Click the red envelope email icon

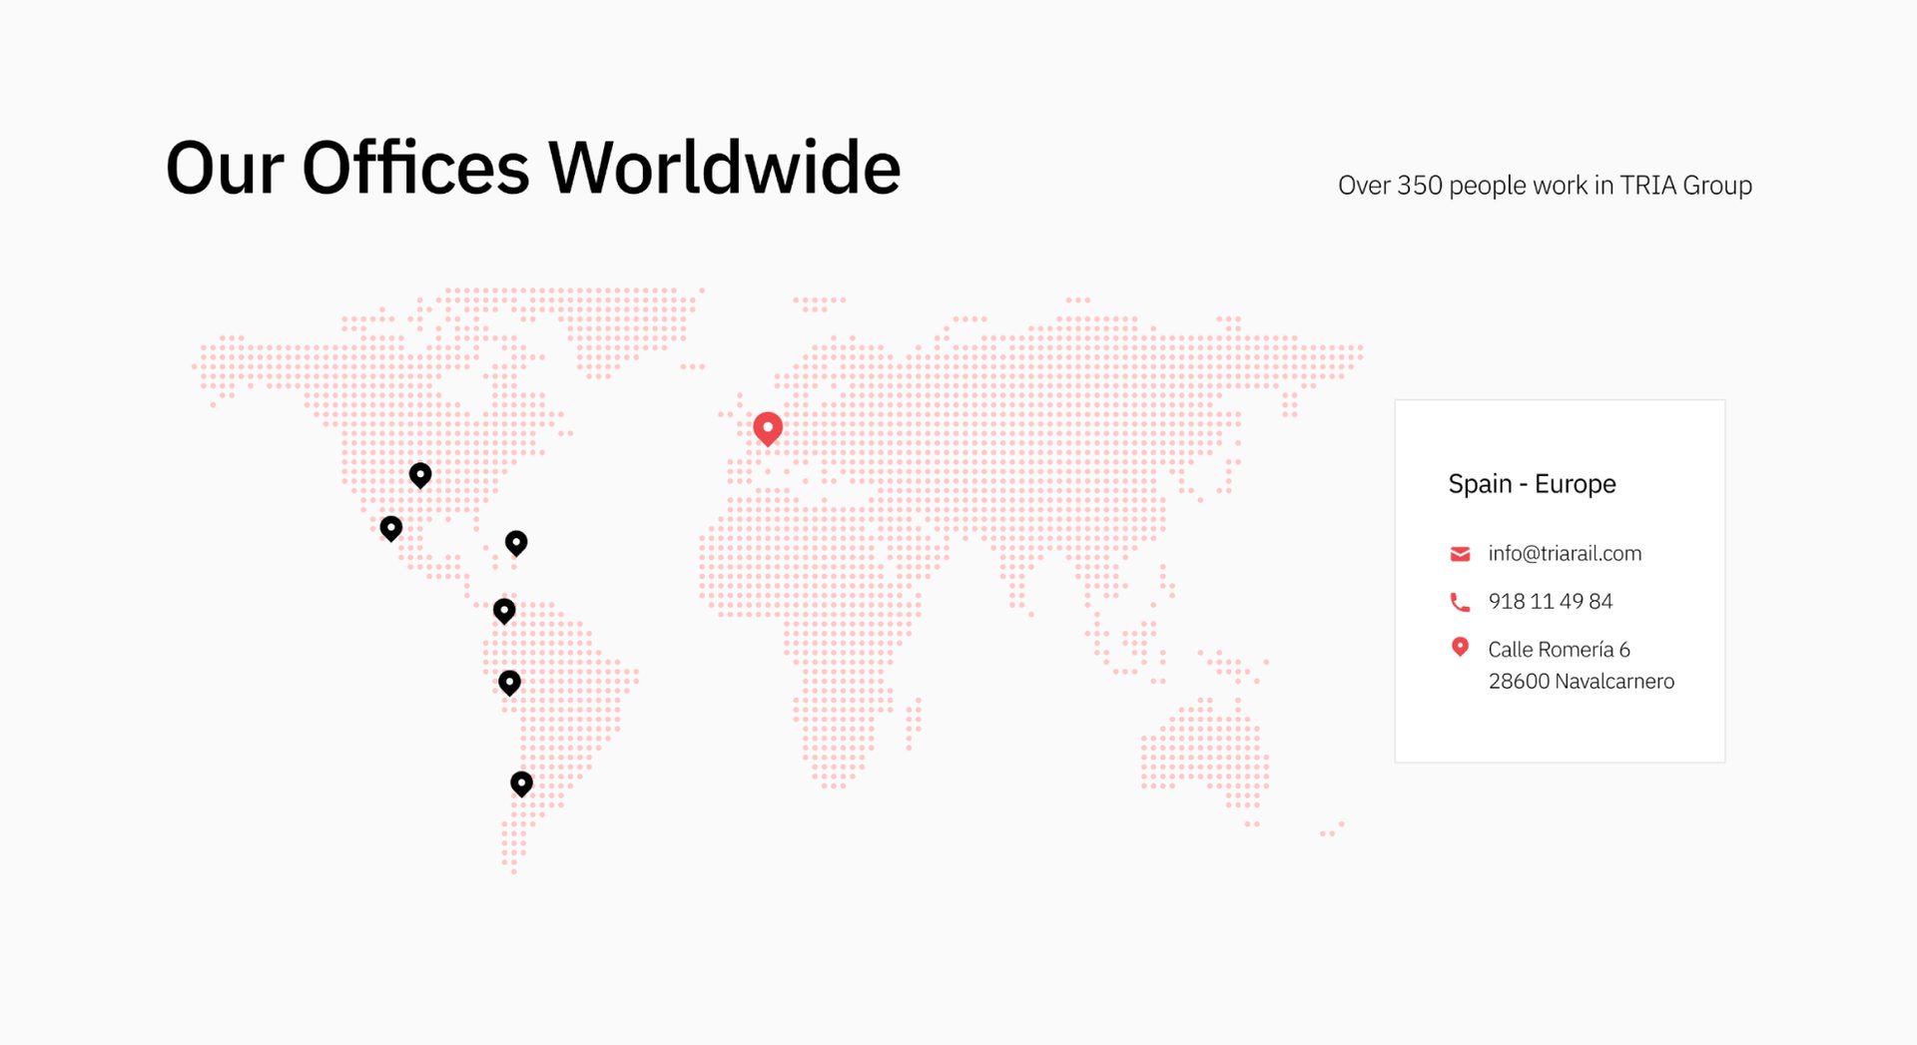[1460, 554]
